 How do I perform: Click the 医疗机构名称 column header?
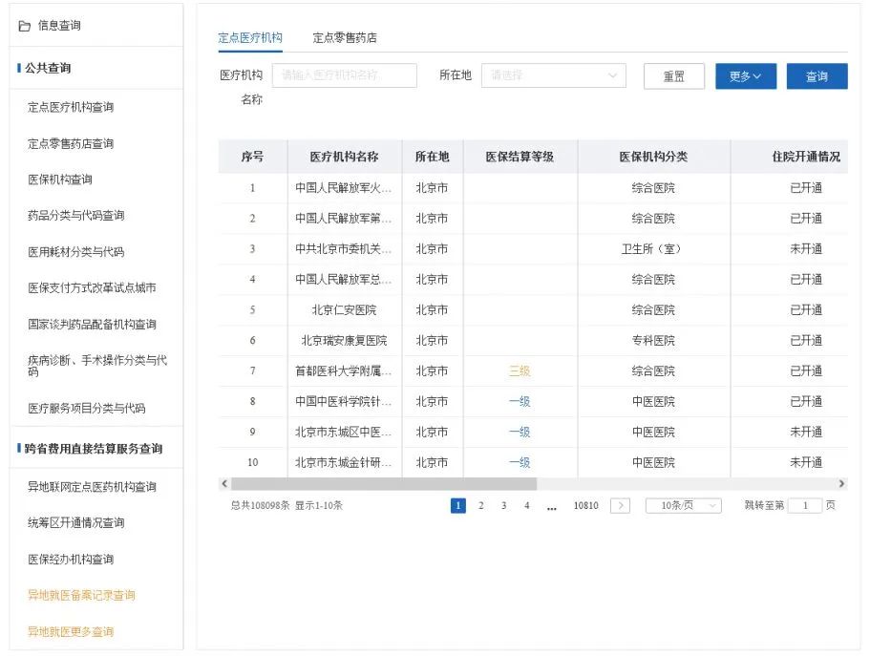tap(345, 157)
